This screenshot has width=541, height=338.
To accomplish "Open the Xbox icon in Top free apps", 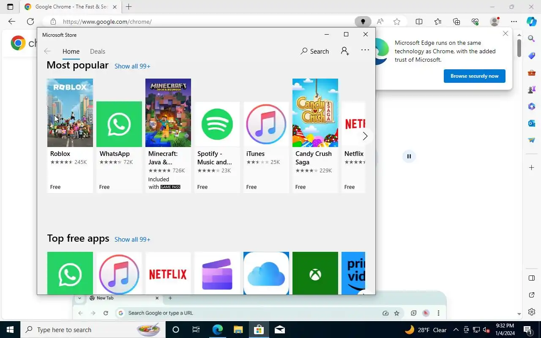I will click(x=315, y=273).
